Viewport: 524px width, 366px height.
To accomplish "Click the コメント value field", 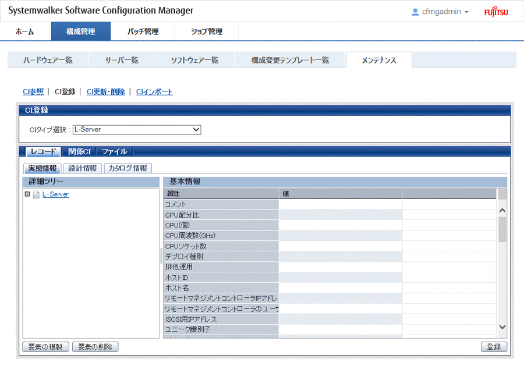I will [x=340, y=204].
